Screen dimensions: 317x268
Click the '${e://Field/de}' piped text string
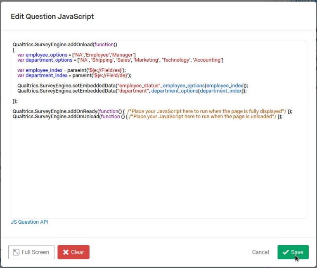click(110, 75)
